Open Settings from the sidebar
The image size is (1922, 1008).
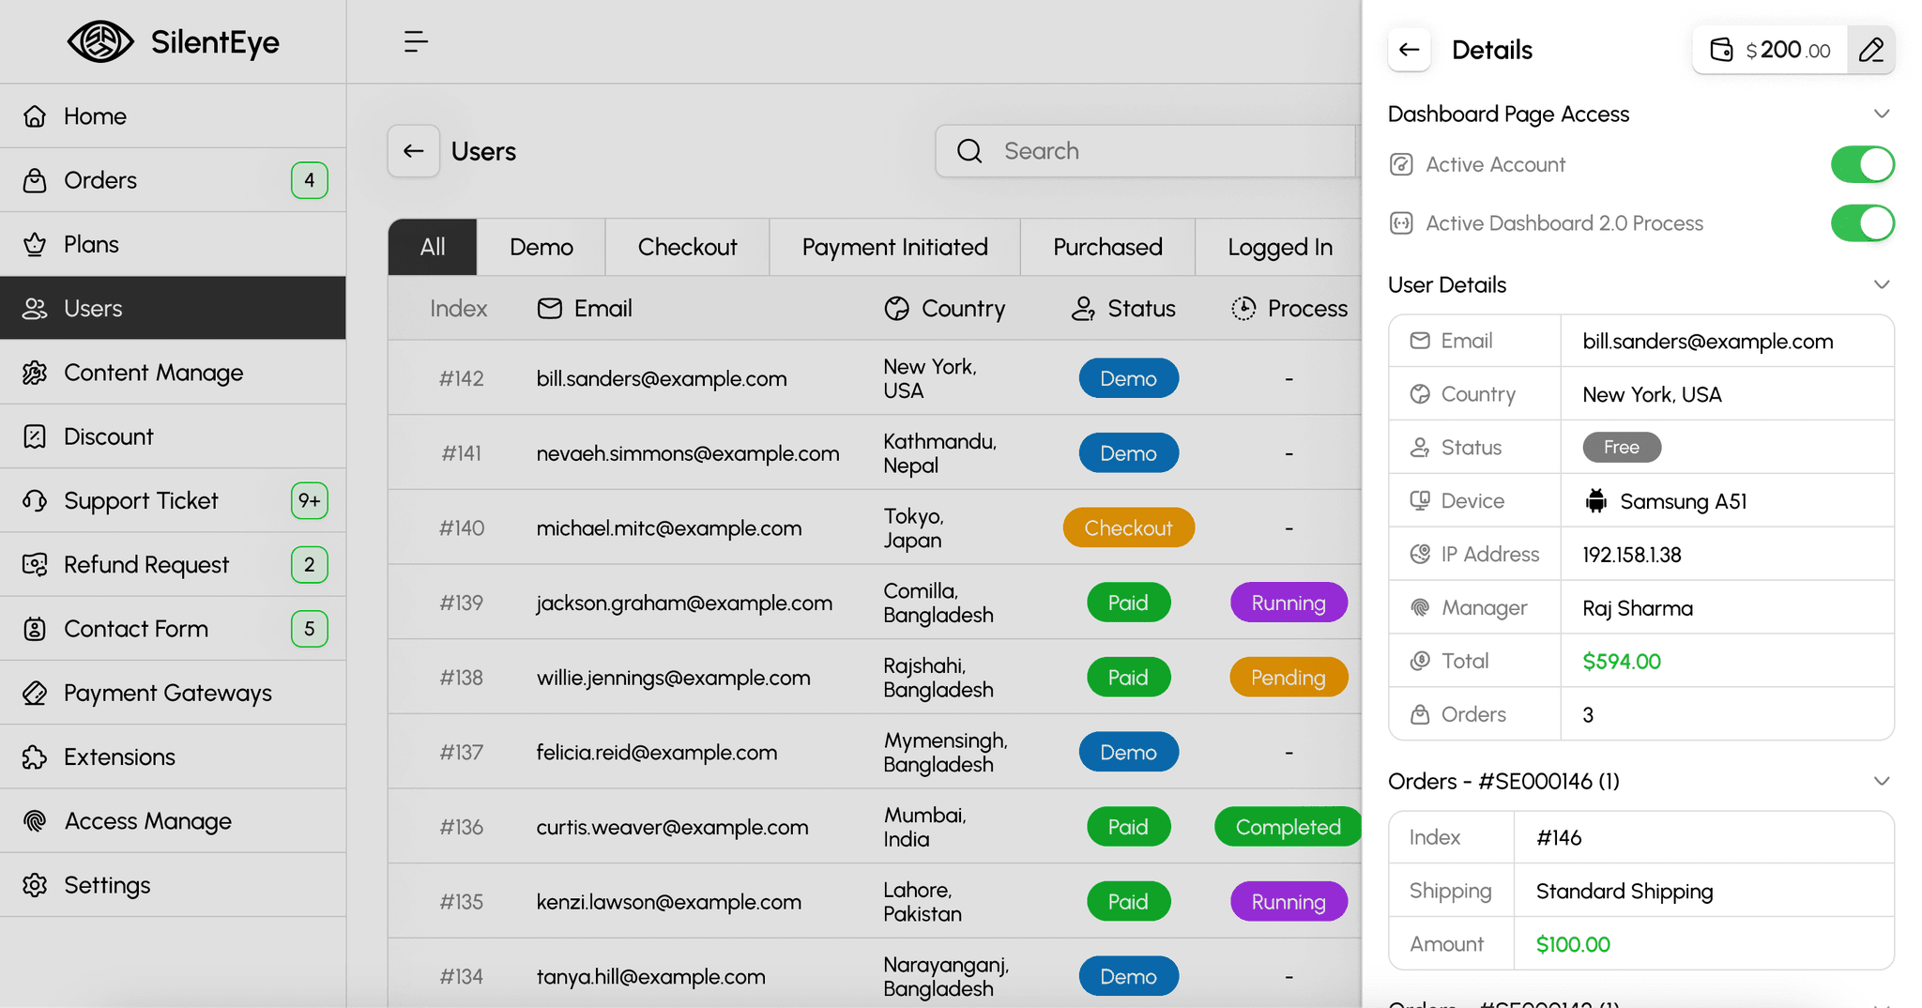(x=173, y=885)
